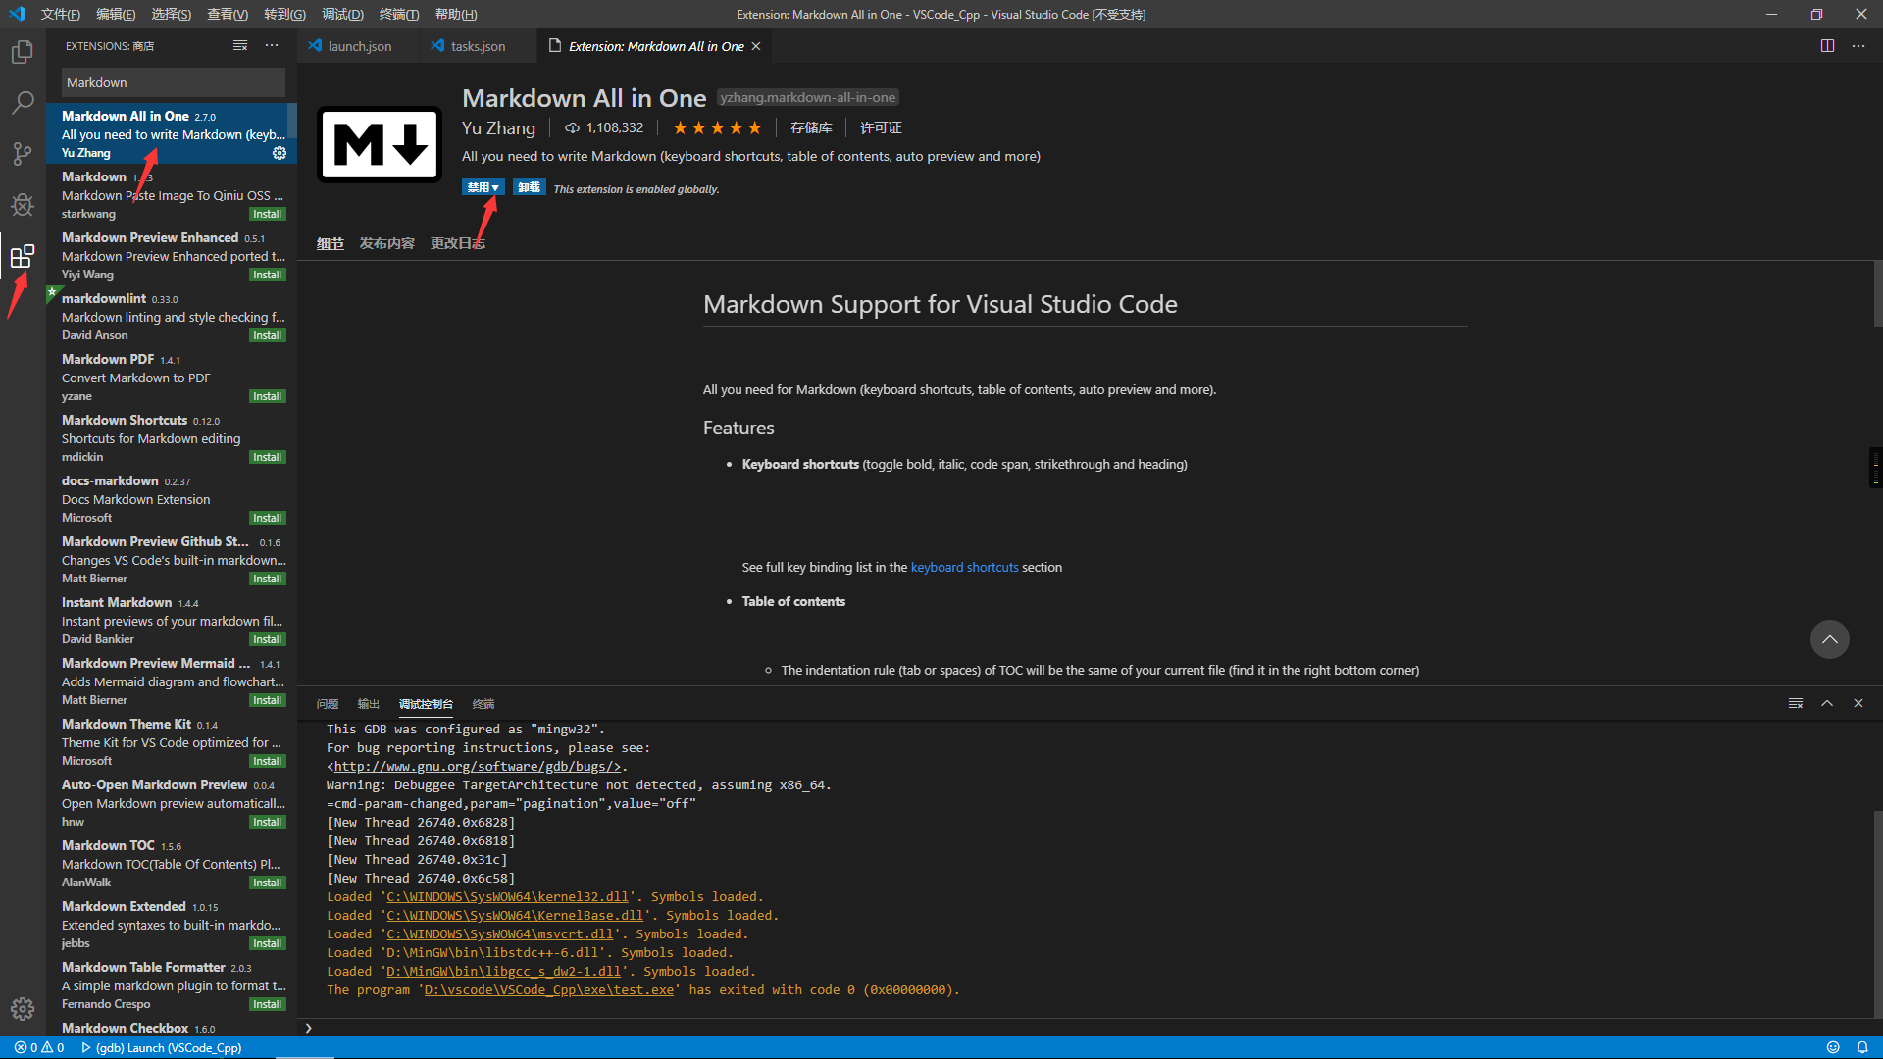Click the five-star rating
This screenshot has width=1883, height=1059.
pyautogui.click(x=717, y=127)
